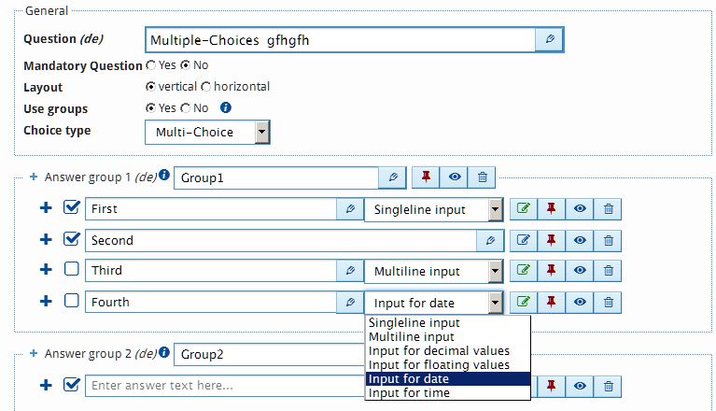Click the info icon next to Use groups
The width and height of the screenshot is (716, 411).
point(225,107)
